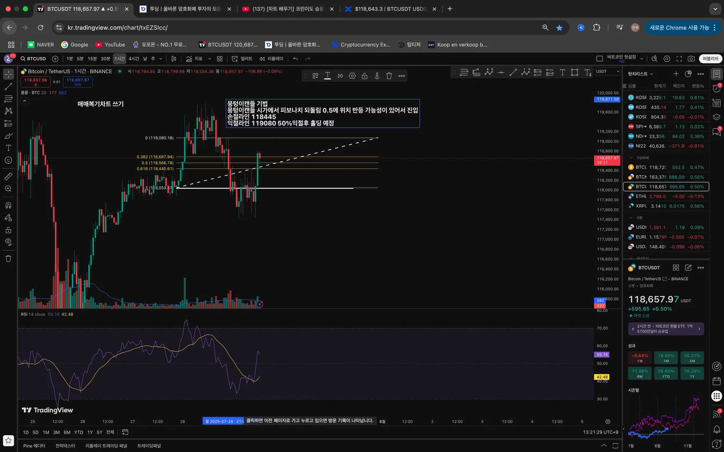Toggle hide all drawings eye icon

tap(8, 242)
